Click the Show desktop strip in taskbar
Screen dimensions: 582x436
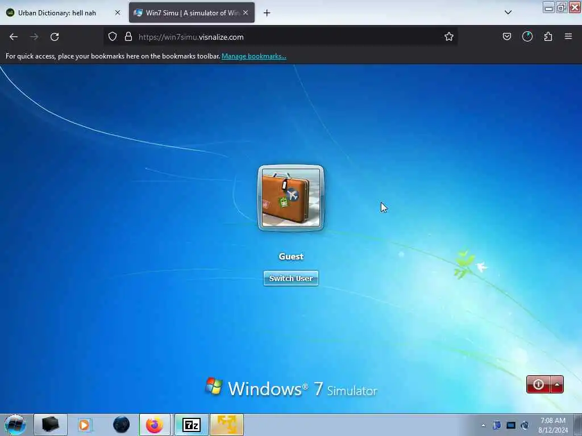[578, 425]
